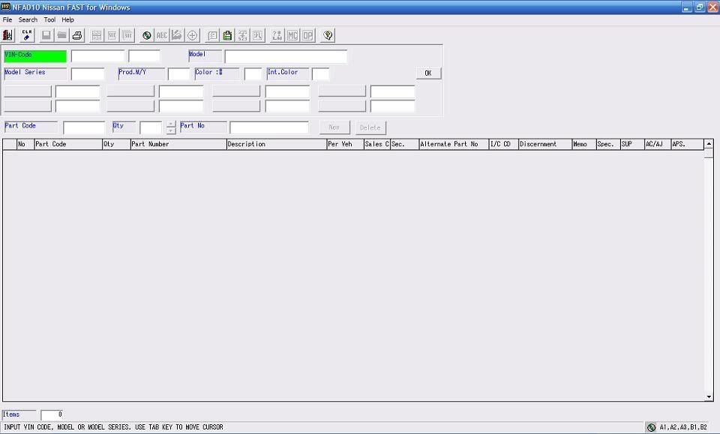The width and height of the screenshot is (720, 434).
Task: Click the help lightbulb question icon
Action: (328, 35)
